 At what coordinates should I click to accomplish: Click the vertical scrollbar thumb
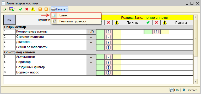(195, 38)
